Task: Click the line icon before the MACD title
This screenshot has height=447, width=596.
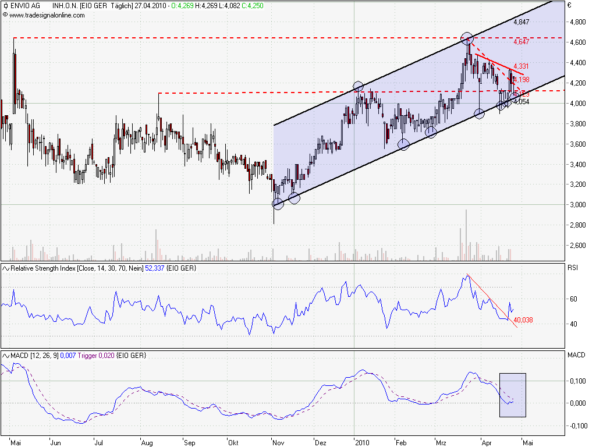Action: pos(6,355)
